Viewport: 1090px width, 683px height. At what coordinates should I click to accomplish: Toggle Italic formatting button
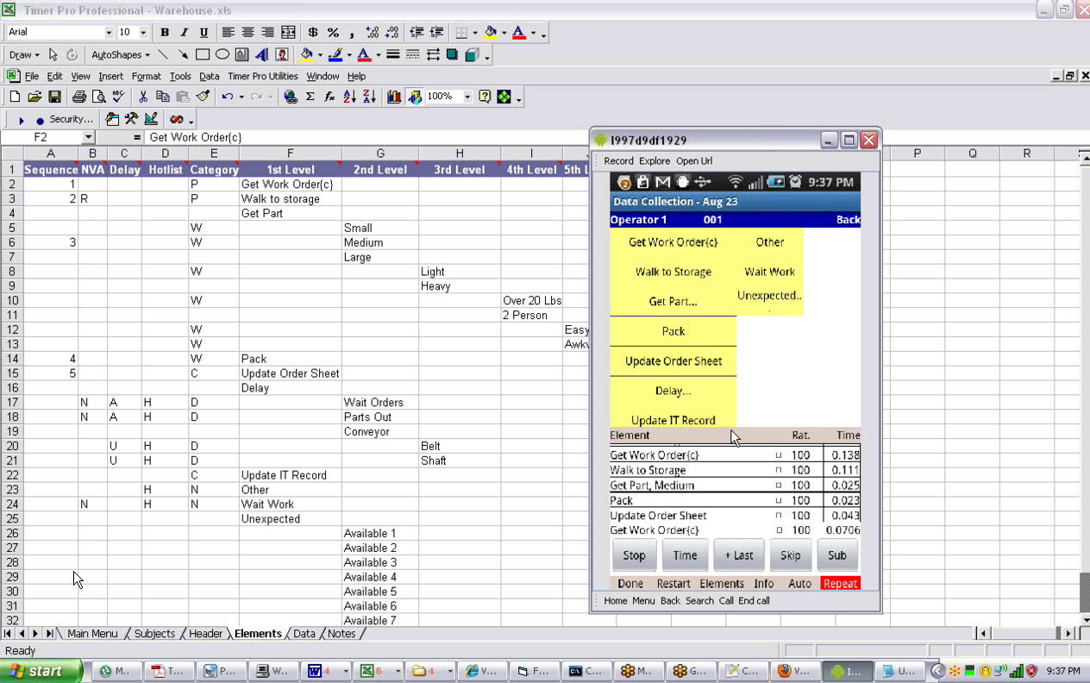tap(184, 33)
